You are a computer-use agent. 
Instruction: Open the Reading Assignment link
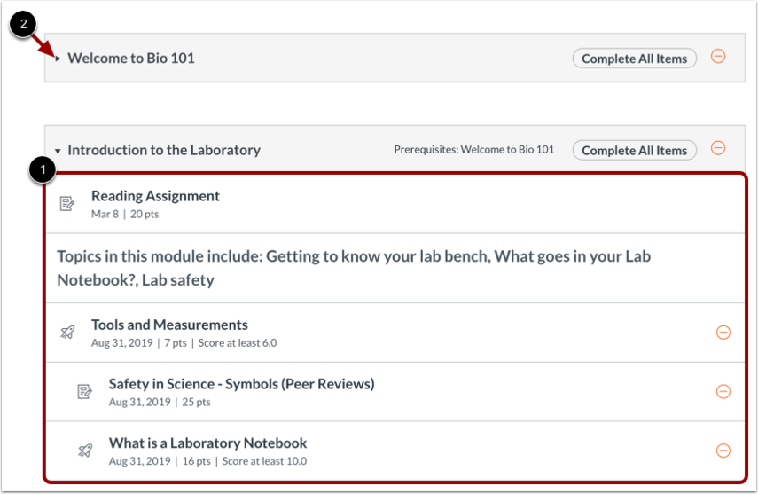pyautogui.click(x=155, y=196)
